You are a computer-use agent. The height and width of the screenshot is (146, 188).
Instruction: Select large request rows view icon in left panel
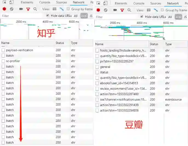click(x=54, y=9)
